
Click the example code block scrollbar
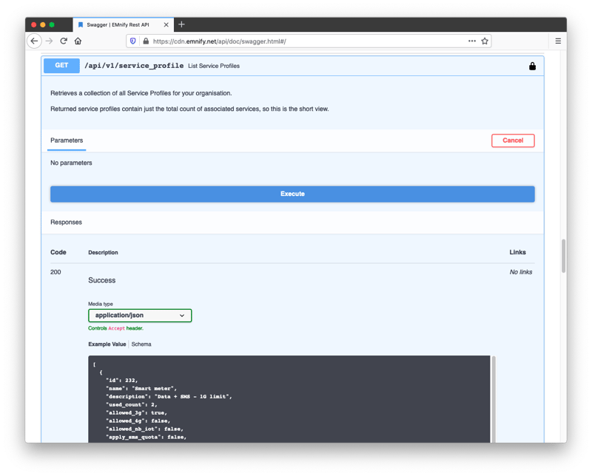coord(494,399)
